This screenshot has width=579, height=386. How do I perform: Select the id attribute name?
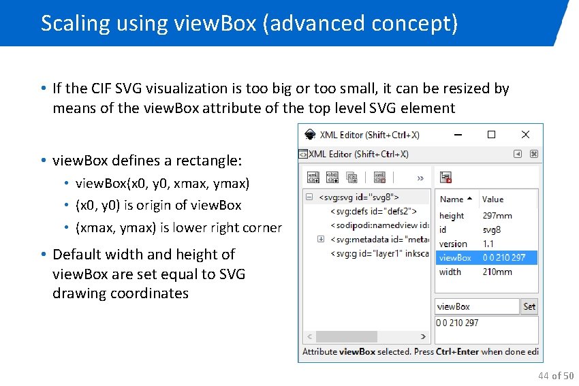pyautogui.click(x=443, y=230)
